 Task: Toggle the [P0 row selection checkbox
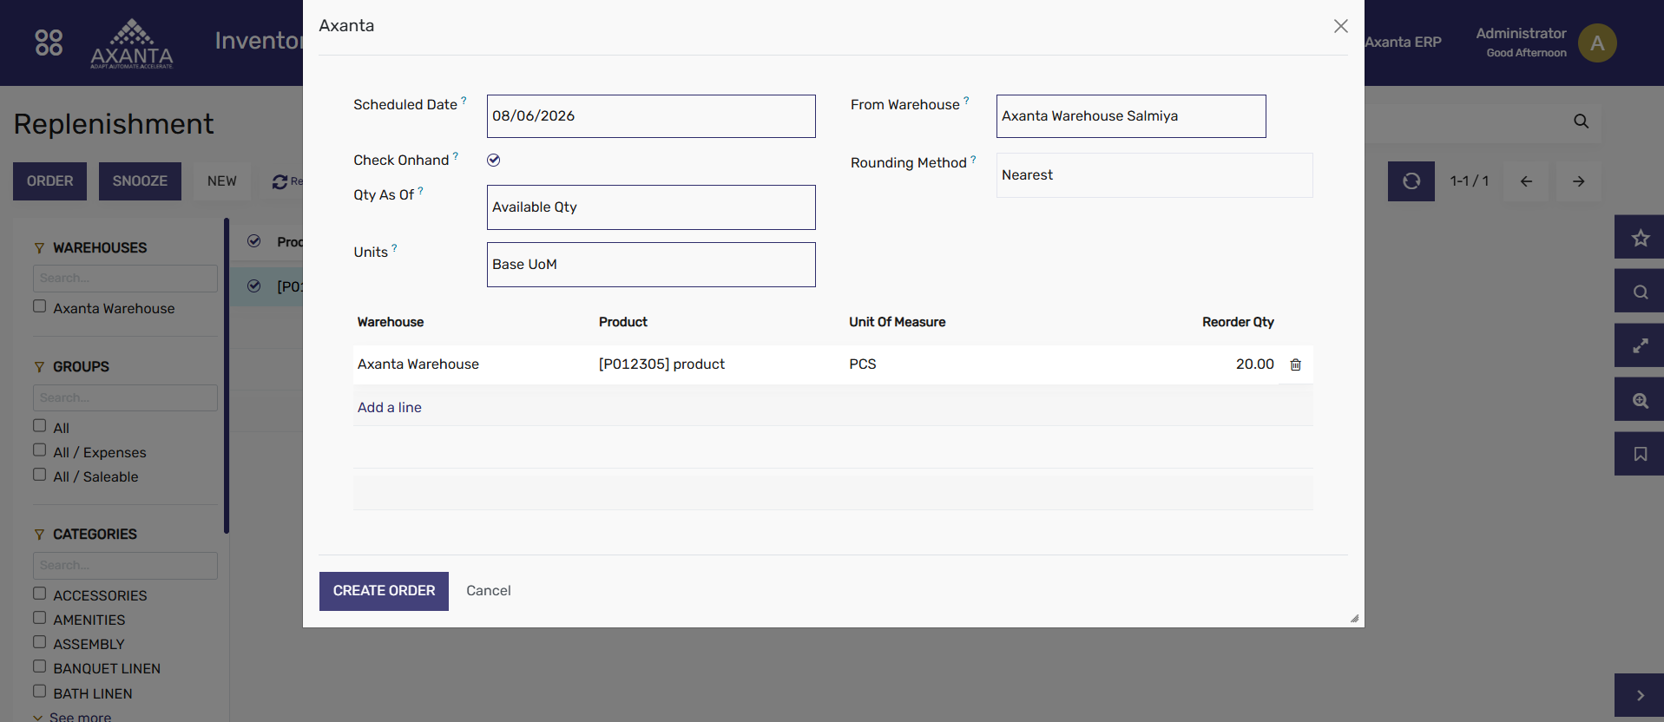tap(254, 286)
